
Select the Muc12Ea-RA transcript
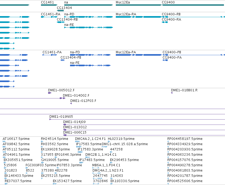tap(139, 17)
